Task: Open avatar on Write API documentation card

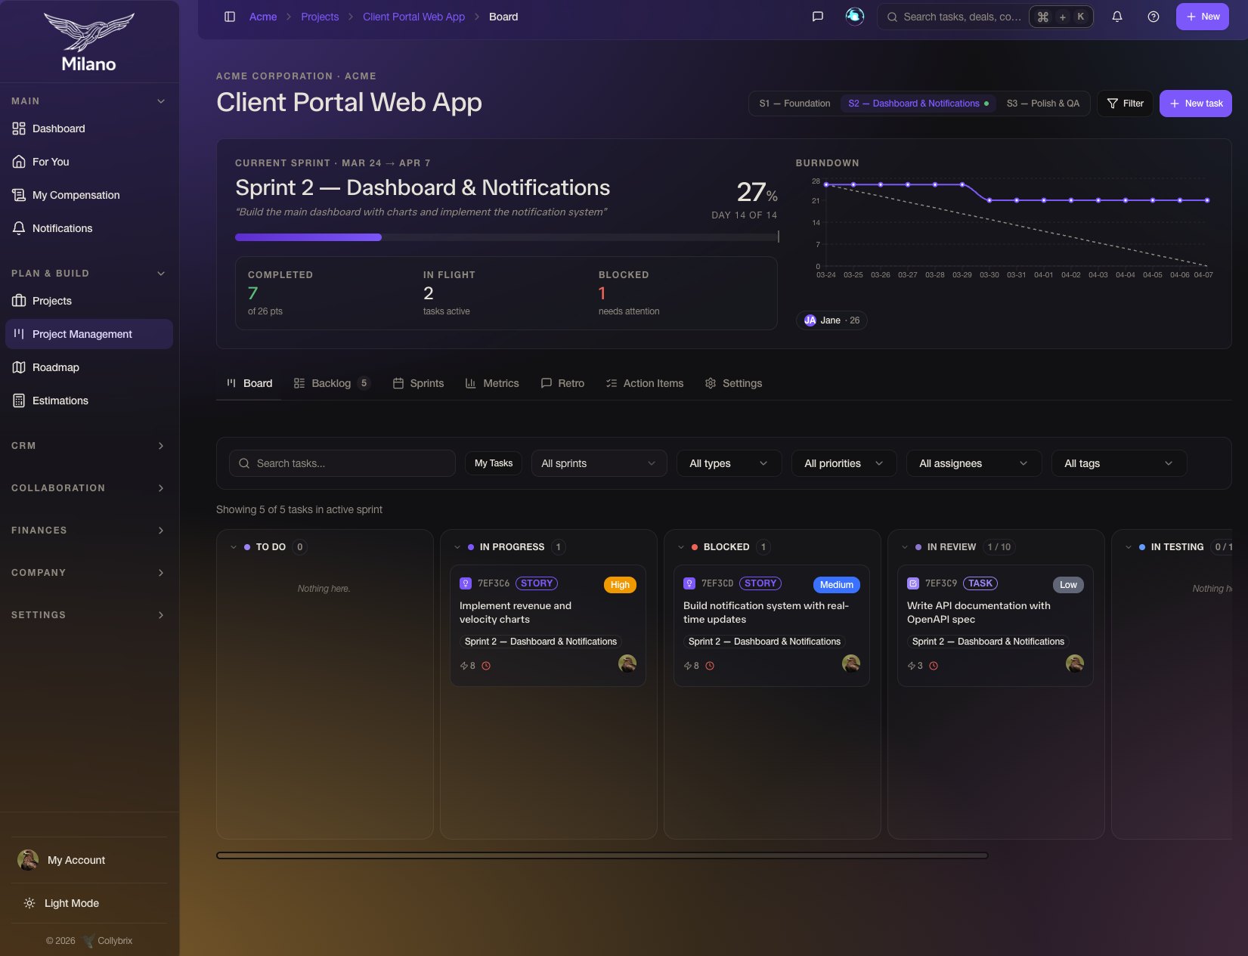Action: click(1074, 664)
